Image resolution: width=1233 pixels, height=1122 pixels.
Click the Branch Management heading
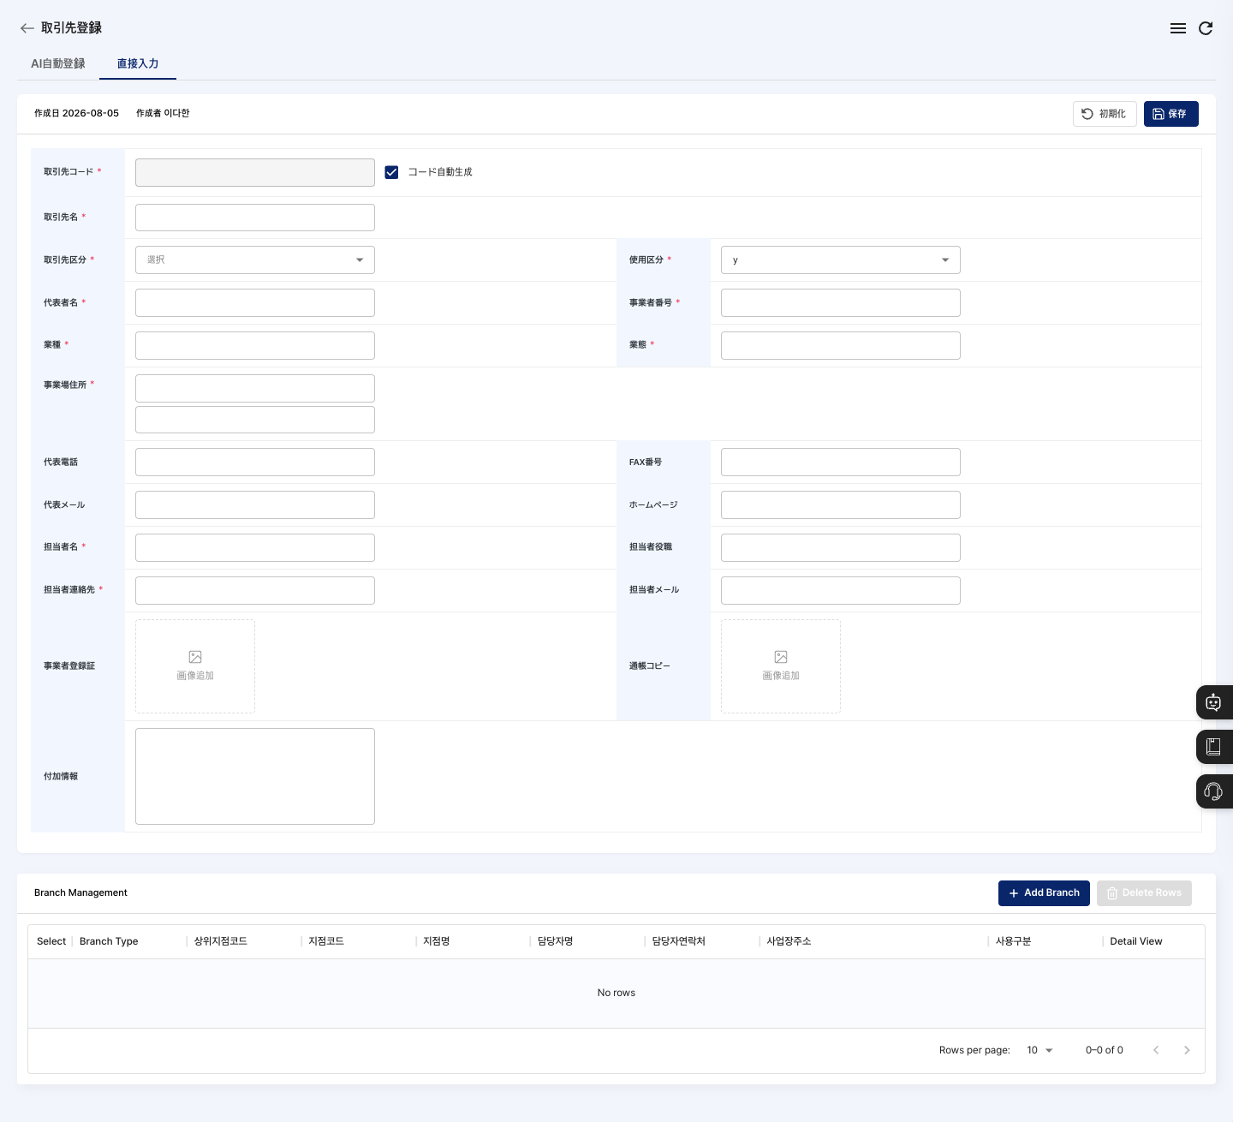80,892
